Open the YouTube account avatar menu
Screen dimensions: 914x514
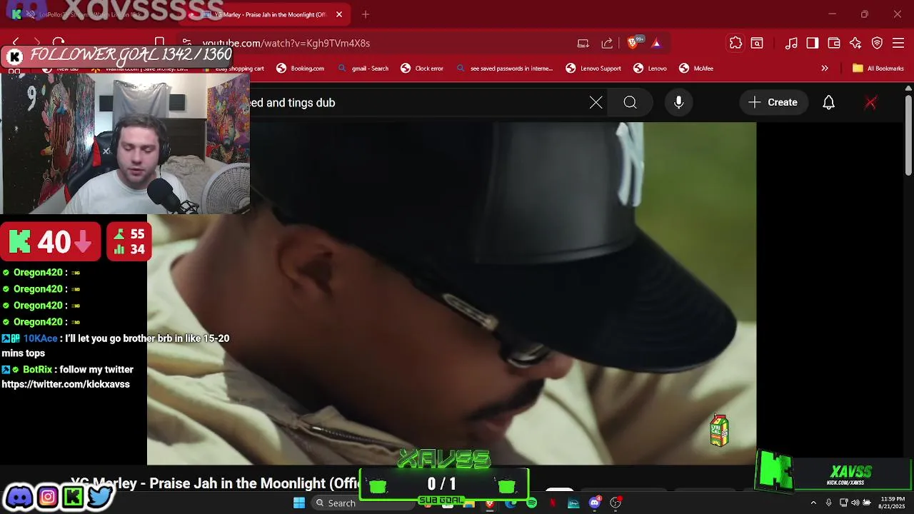[x=870, y=103]
